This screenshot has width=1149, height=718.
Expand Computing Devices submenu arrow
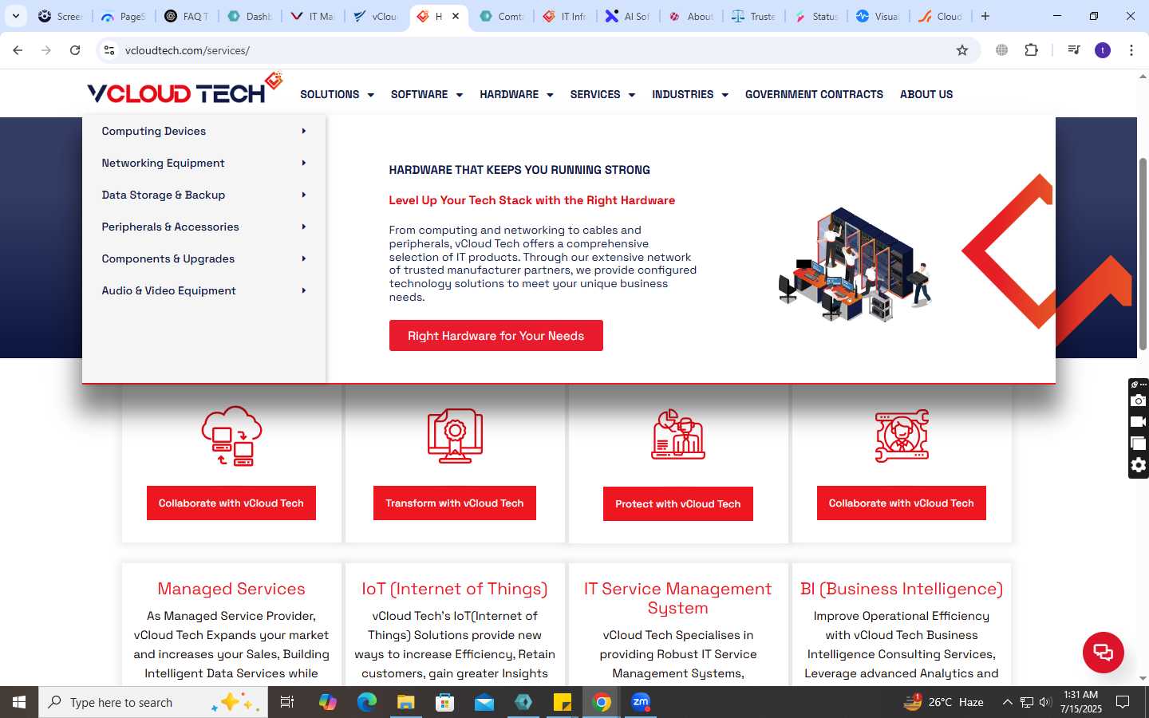point(304,131)
